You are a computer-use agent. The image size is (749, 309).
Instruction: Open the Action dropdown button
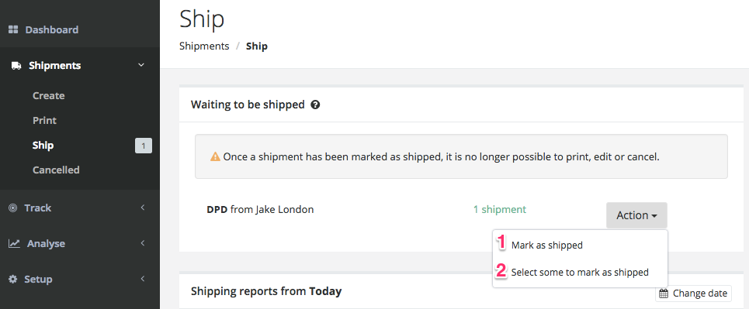coord(636,215)
